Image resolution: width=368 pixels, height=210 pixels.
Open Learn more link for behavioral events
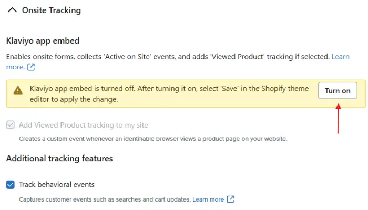click(208, 199)
